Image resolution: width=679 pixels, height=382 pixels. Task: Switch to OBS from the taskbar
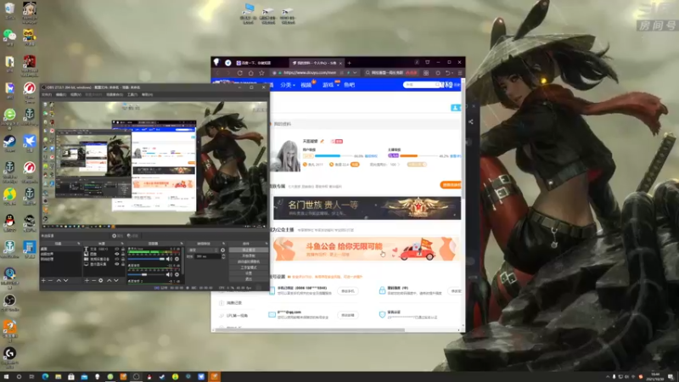coord(136,377)
